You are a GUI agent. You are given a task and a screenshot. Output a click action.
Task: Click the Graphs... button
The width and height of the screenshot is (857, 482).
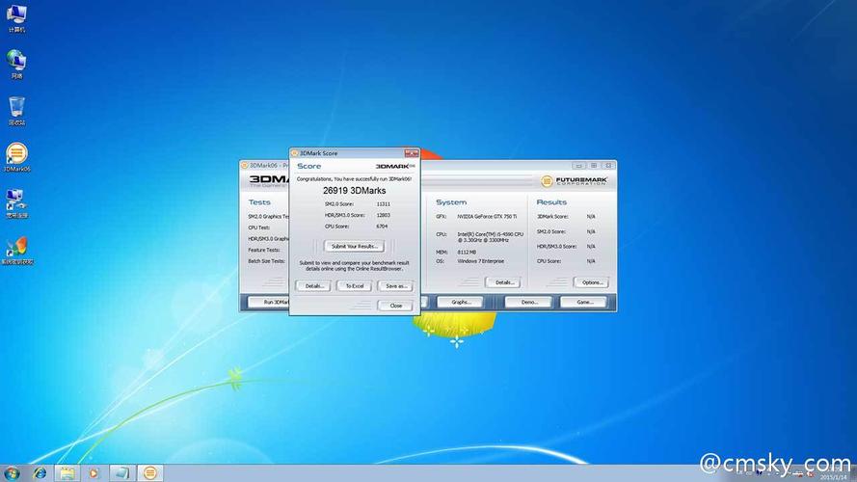point(460,302)
